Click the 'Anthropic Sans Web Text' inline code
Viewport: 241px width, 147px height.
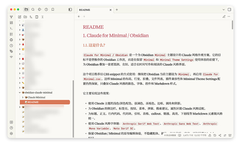tap(181, 124)
